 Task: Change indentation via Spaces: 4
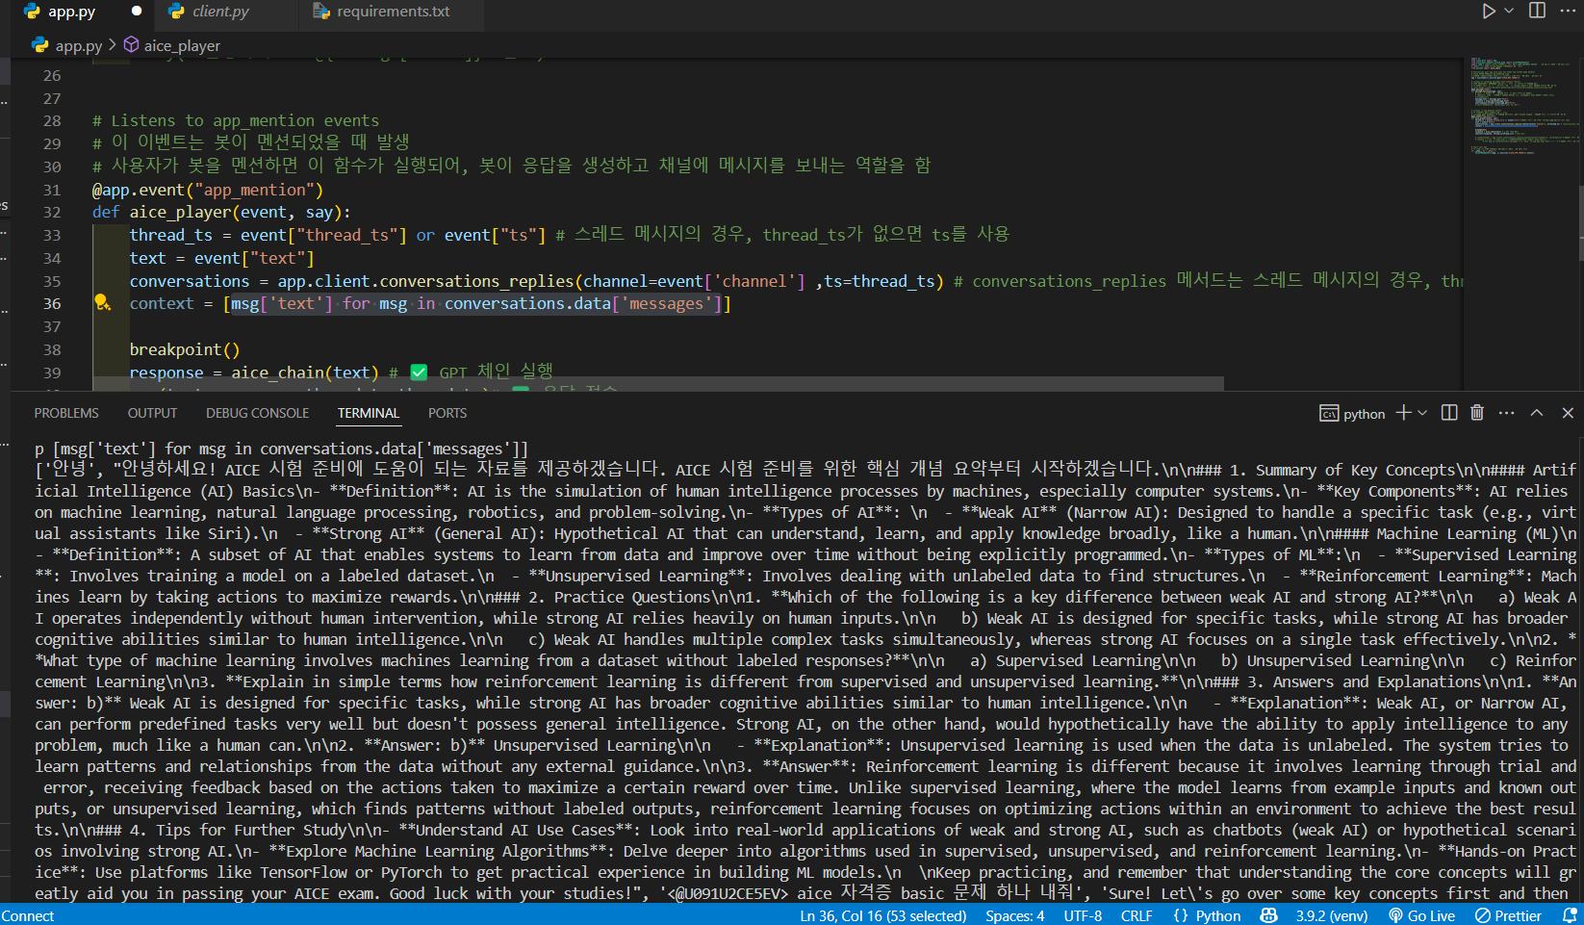click(x=1015, y=915)
